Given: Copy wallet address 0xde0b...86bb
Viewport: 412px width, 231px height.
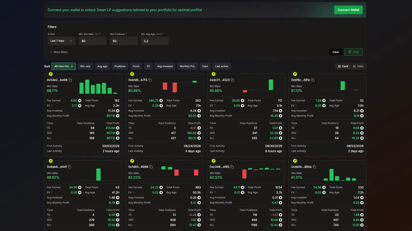Looking at the screenshot, I should [x=314, y=167].
